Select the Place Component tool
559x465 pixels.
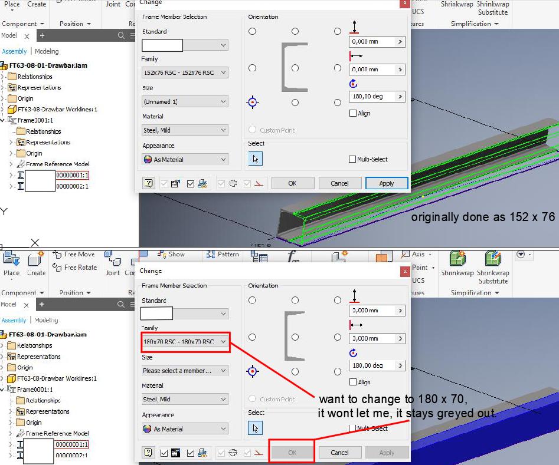point(12,264)
